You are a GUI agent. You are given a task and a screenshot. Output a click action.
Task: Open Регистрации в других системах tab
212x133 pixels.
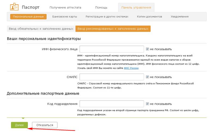point(107,17)
